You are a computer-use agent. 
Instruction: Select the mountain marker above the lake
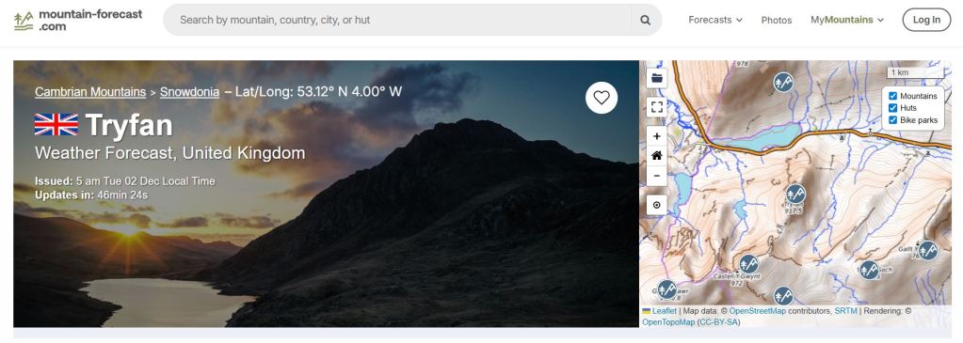(x=783, y=82)
